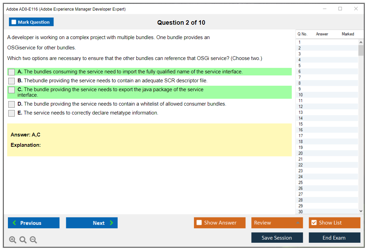Click the Answer column header
Viewport: 369px width, 252px height.
tap(322, 34)
